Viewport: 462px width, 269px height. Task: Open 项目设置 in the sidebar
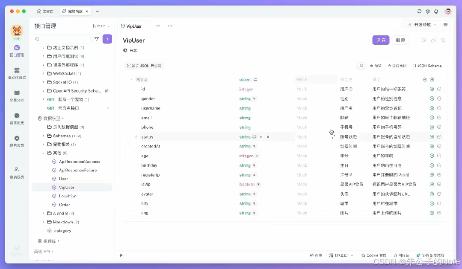[x=17, y=141]
